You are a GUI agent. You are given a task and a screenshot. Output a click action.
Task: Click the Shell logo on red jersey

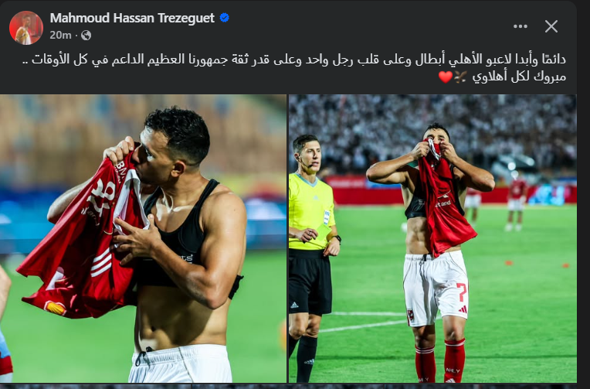click(x=56, y=308)
